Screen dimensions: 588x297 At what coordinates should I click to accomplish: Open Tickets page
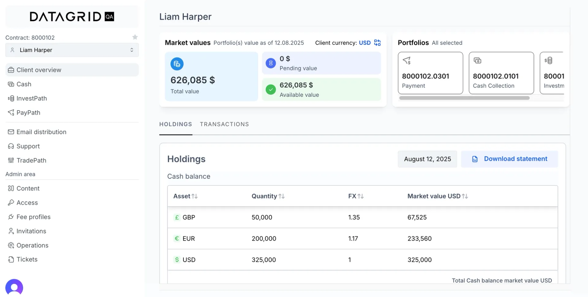[x=27, y=259]
